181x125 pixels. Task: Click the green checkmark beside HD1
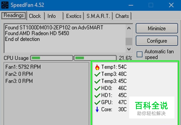(97, 96)
